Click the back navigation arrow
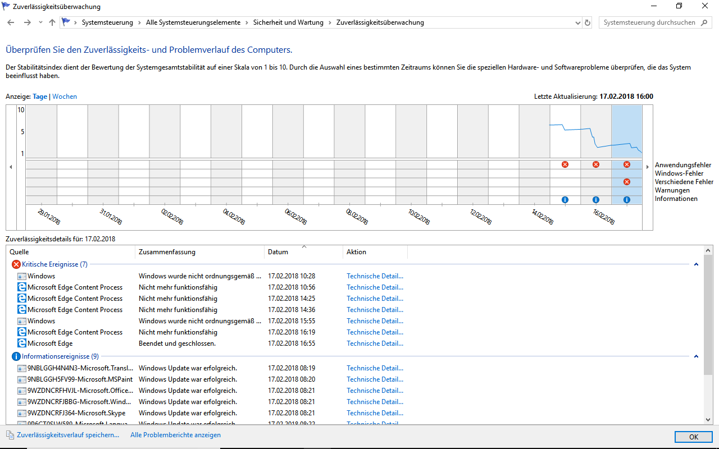Image resolution: width=719 pixels, height=449 pixels. pyautogui.click(x=11, y=22)
